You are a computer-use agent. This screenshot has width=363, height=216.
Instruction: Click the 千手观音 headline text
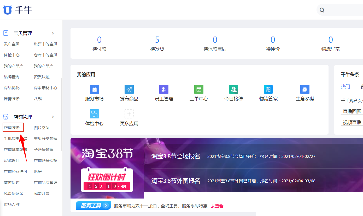coord(352,100)
